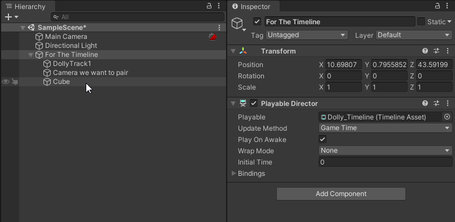
Task: Click the Directional Light cube icon
Action: tap(39, 46)
